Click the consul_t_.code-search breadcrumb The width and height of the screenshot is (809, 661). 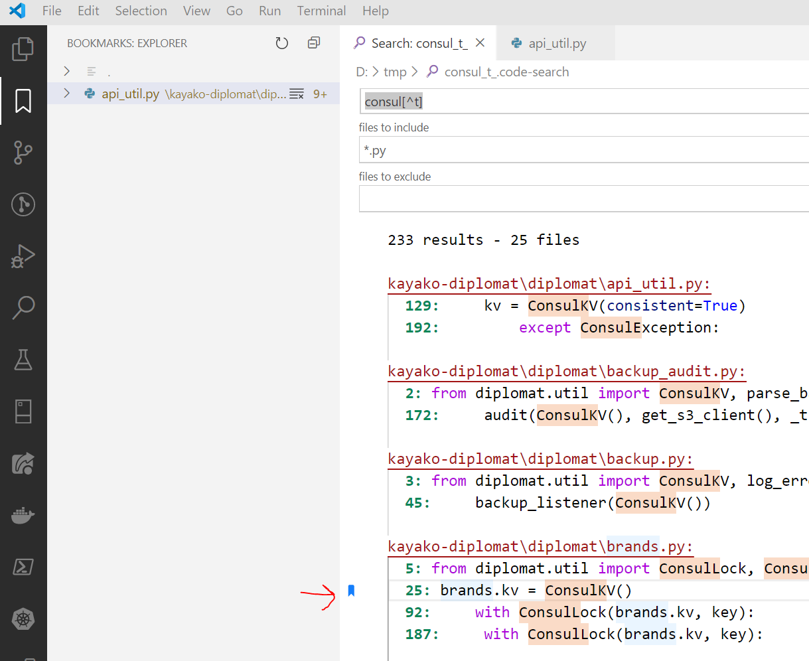click(506, 72)
